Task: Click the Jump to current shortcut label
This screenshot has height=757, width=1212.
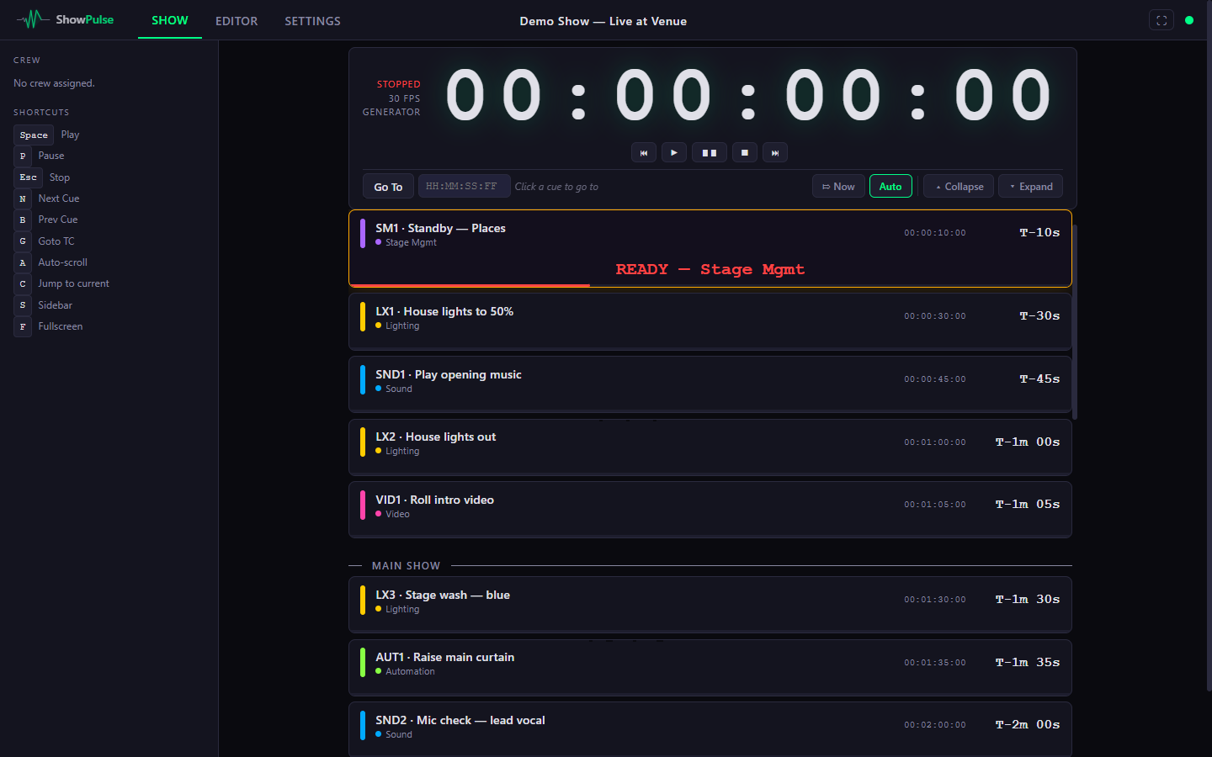Action: pyautogui.click(x=73, y=283)
